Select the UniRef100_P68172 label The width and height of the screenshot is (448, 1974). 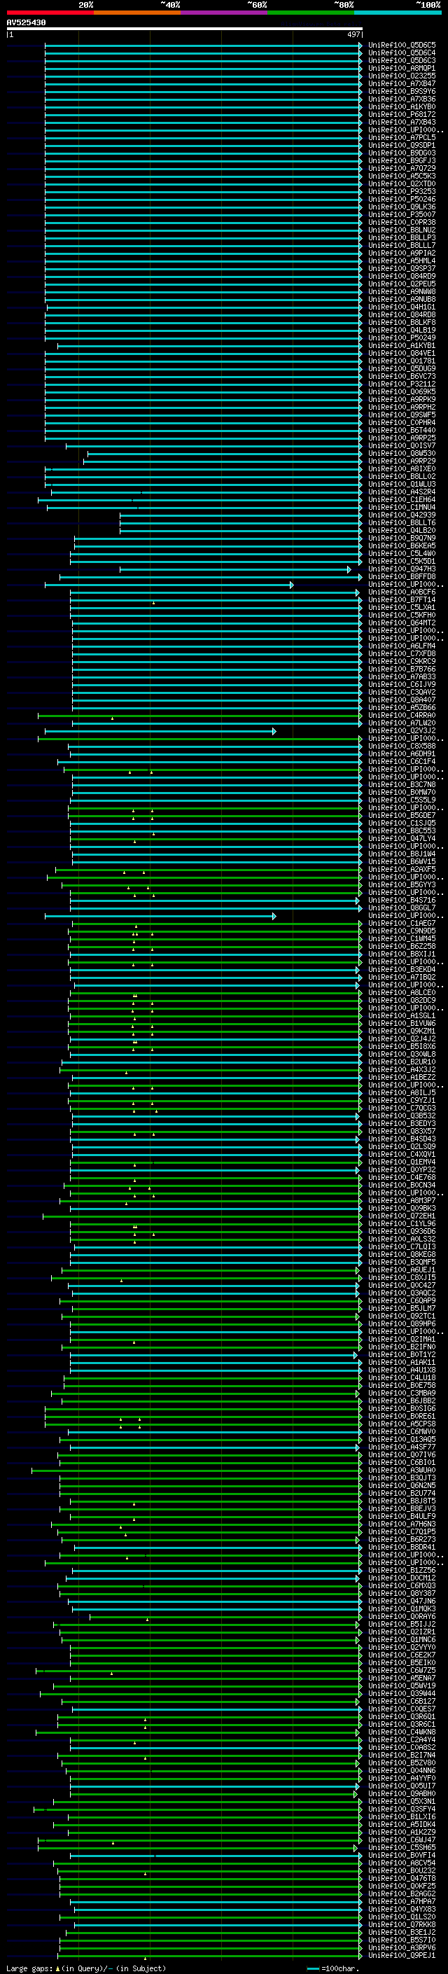coord(402,114)
